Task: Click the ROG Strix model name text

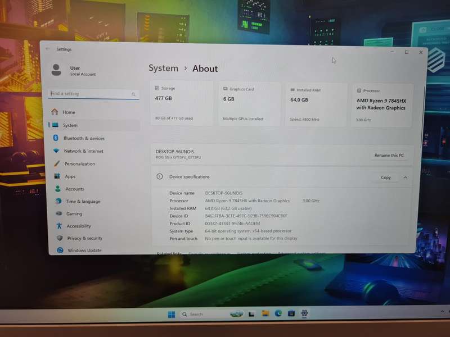Action: coord(178,157)
